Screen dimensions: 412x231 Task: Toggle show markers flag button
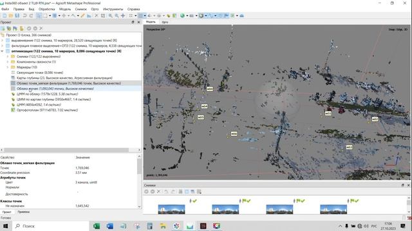(x=226, y=15)
